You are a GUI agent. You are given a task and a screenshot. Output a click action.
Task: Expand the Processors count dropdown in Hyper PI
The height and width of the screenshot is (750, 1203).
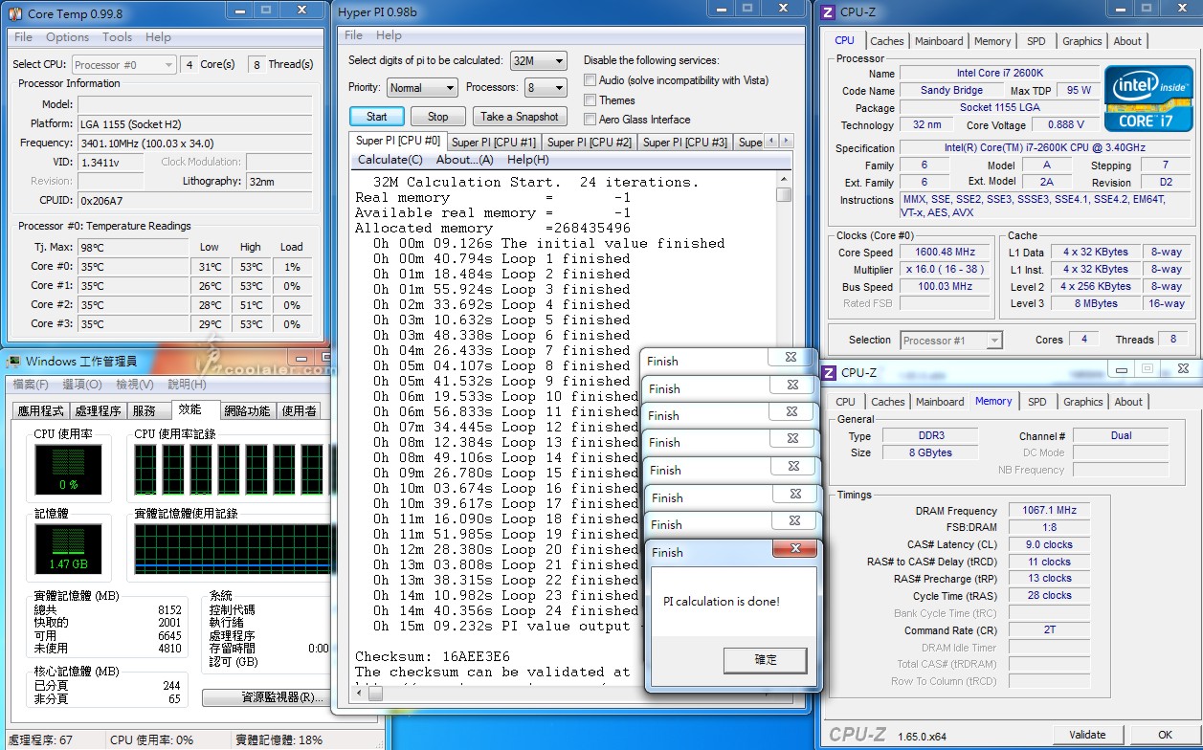tap(546, 87)
